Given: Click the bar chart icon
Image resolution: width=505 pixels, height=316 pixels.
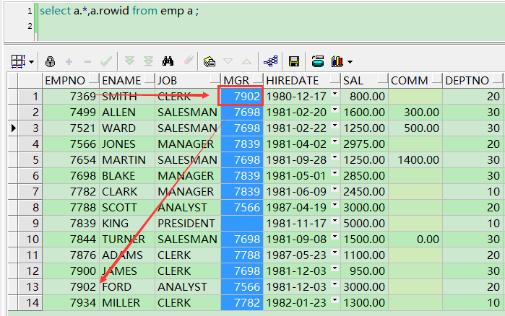Looking at the screenshot, I should (337, 61).
